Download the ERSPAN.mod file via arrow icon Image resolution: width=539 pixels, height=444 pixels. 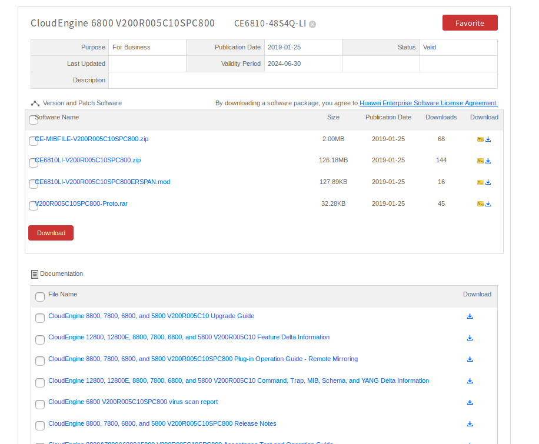[x=488, y=182]
